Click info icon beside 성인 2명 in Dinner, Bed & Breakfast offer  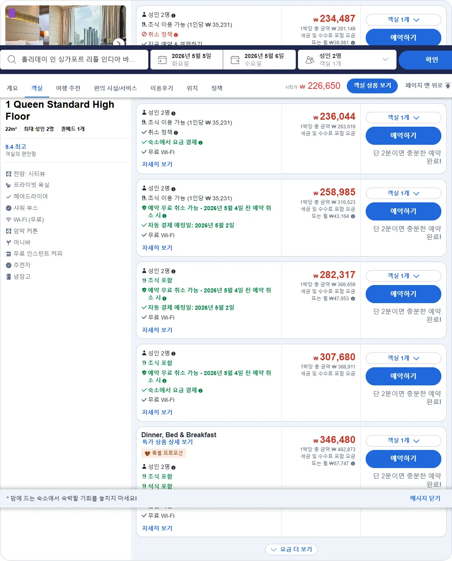[173, 468]
